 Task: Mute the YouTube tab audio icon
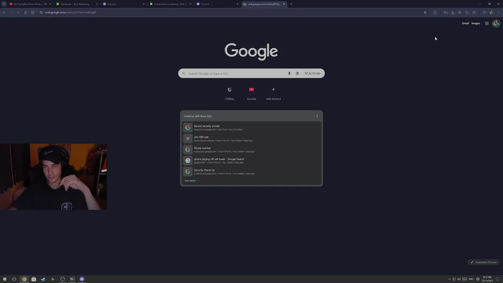(45, 4)
